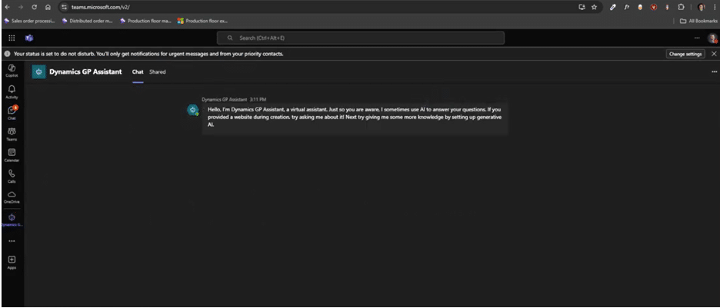
Task: Open the Teams profile picture menu
Action: (x=712, y=38)
